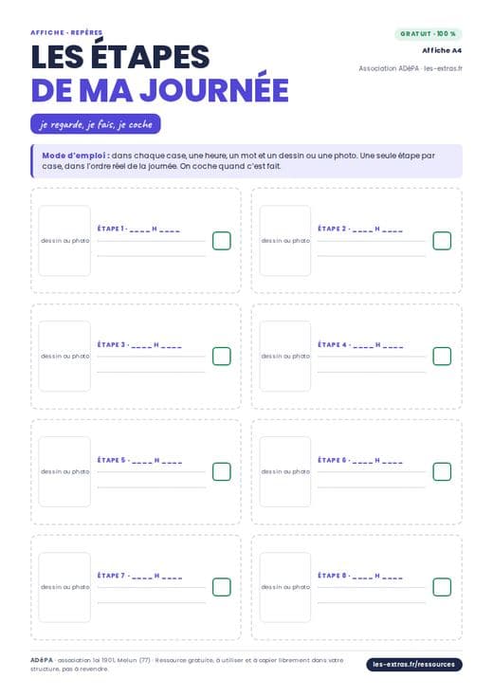The image size is (493, 697).
Task: Click the Association ADéPA les-extras.fr text
Action: coord(411,68)
